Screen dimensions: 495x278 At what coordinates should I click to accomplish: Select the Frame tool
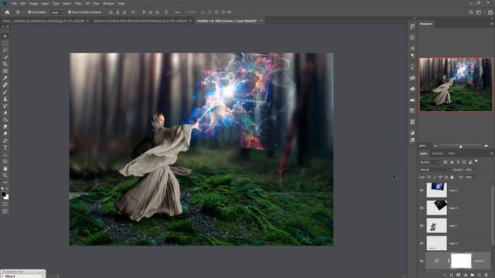click(x=5, y=71)
